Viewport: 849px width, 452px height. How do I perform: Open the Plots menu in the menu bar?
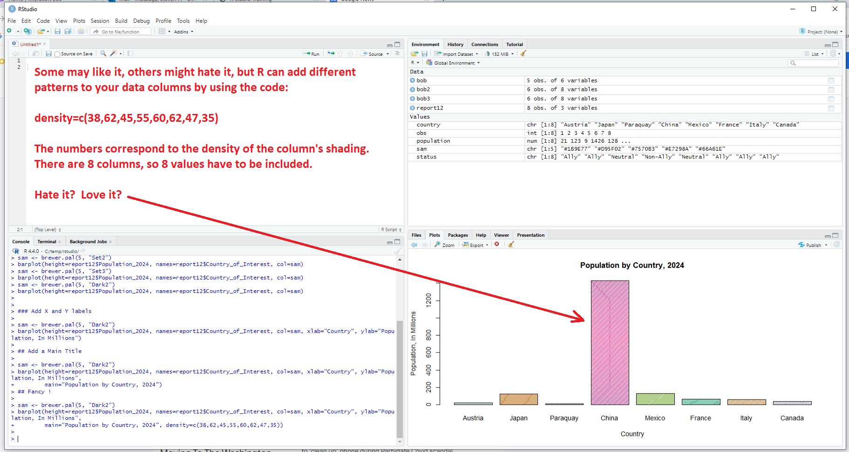click(79, 21)
